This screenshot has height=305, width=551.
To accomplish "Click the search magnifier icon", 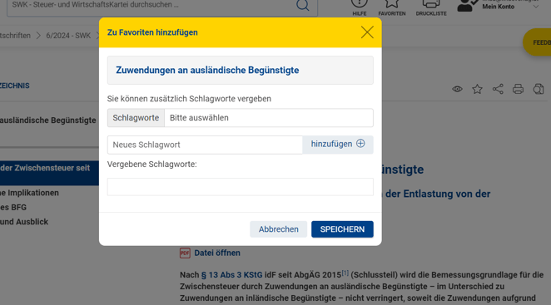I will tap(303, 5).
